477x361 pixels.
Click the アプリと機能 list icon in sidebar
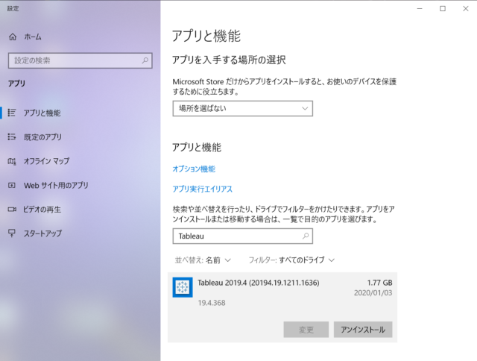pyautogui.click(x=12, y=113)
